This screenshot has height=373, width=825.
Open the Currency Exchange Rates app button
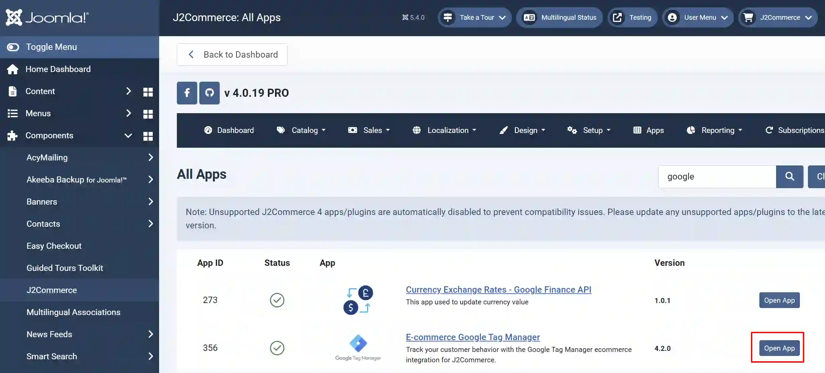coord(779,300)
